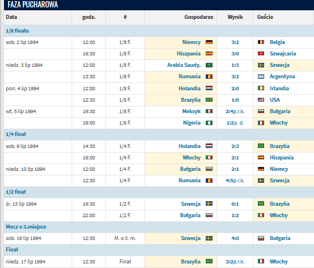The height and width of the screenshot is (268, 314).
Task: Open the Belgia team link
Action: pyautogui.click(x=277, y=42)
